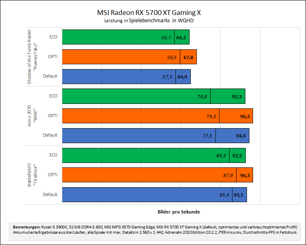Click the OPTI label in the Tomb Raider group
Screen dimensions: 306x245
[x=53, y=57]
